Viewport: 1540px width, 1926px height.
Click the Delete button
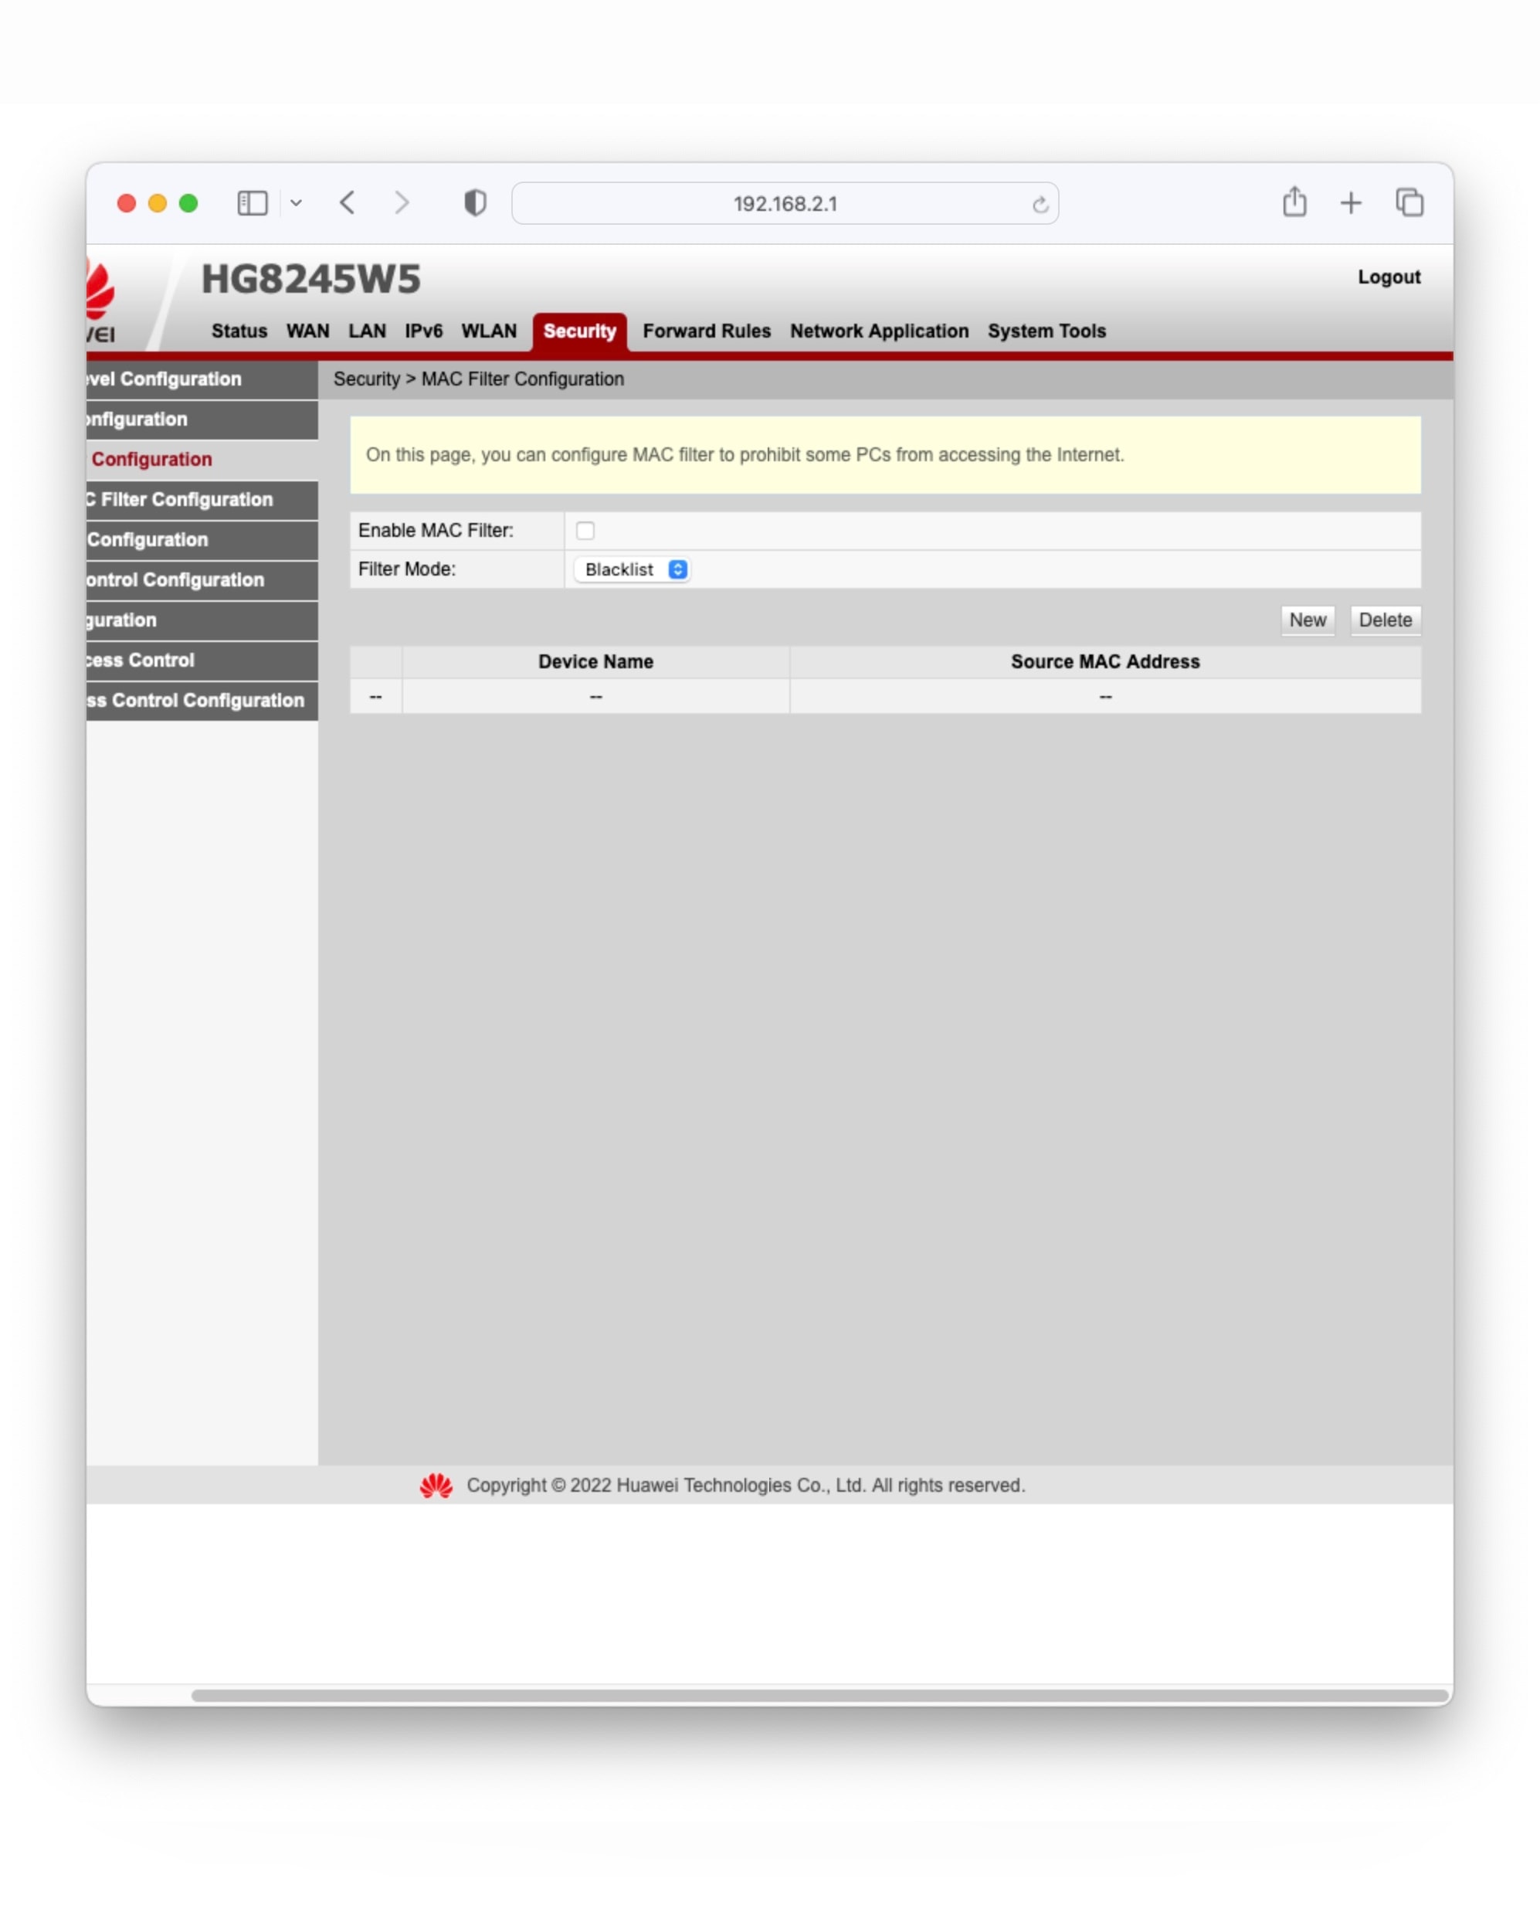click(1385, 620)
